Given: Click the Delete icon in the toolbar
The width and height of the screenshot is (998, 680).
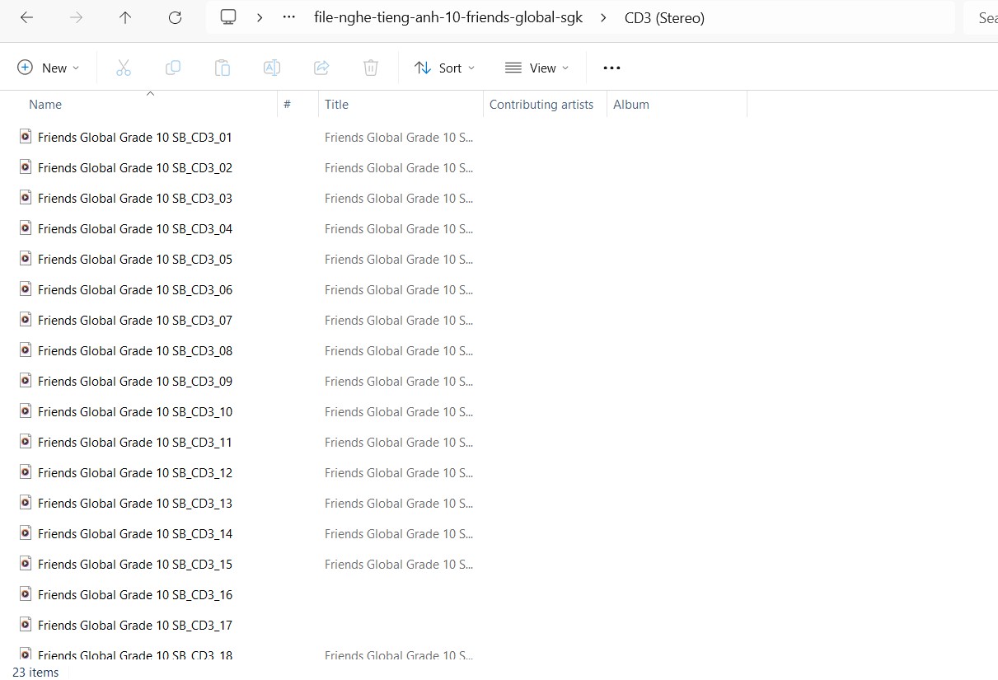Looking at the screenshot, I should (371, 68).
